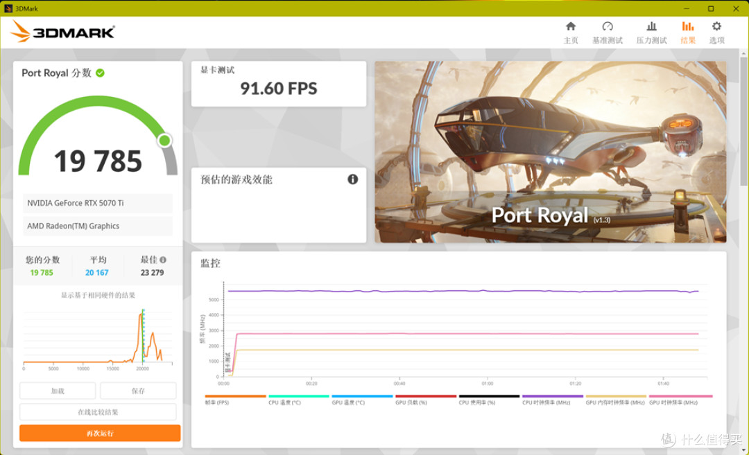The height and width of the screenshot is (455, 749).
Task: Click the Port Royal preview image
Action: pos(550,152)
